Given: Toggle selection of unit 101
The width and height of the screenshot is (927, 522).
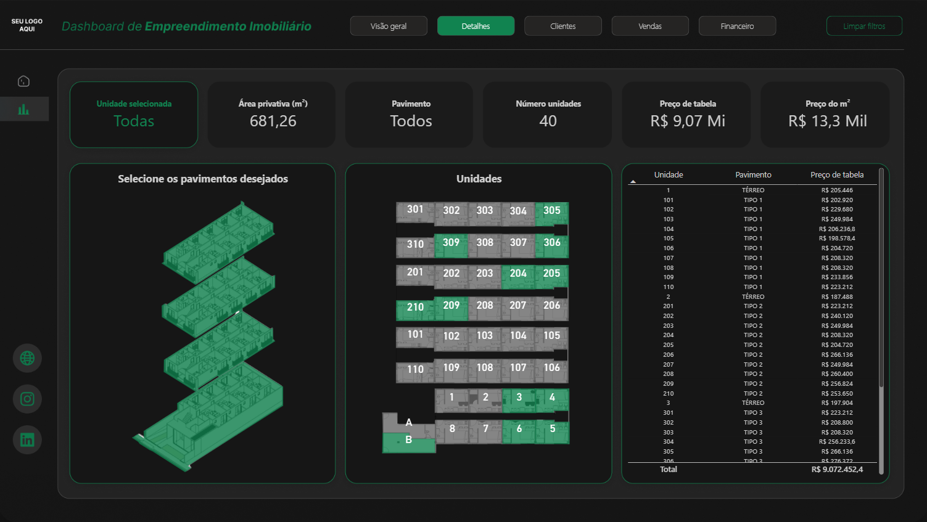Looking at the screenshot, I should [x=415, y=335].
